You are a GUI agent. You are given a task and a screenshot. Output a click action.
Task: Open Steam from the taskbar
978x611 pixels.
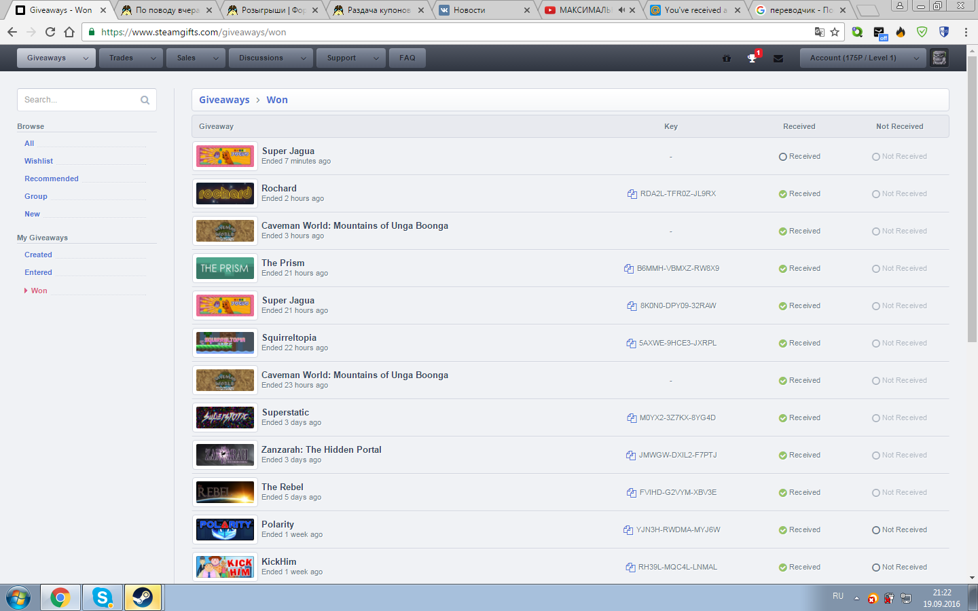[x=143, y=597]
